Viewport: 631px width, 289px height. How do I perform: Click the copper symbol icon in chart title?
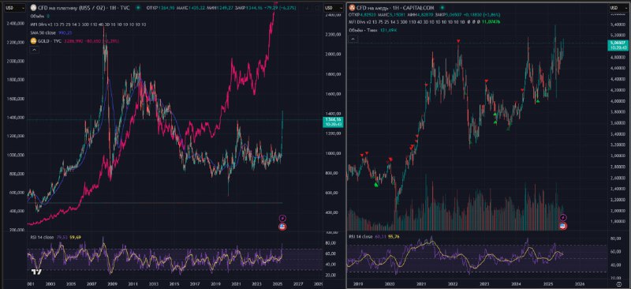[x=352, y=8]
